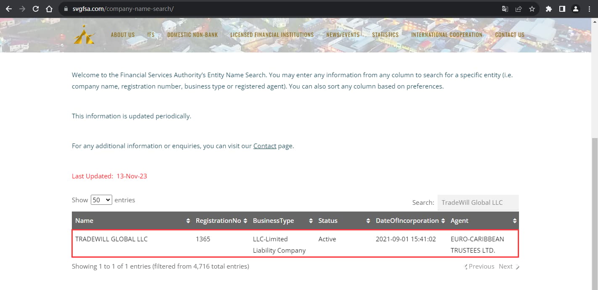The width and height of the screenshot is (598, 290).
Task: Go to Previous results page
Action: (x=479, y=266)
